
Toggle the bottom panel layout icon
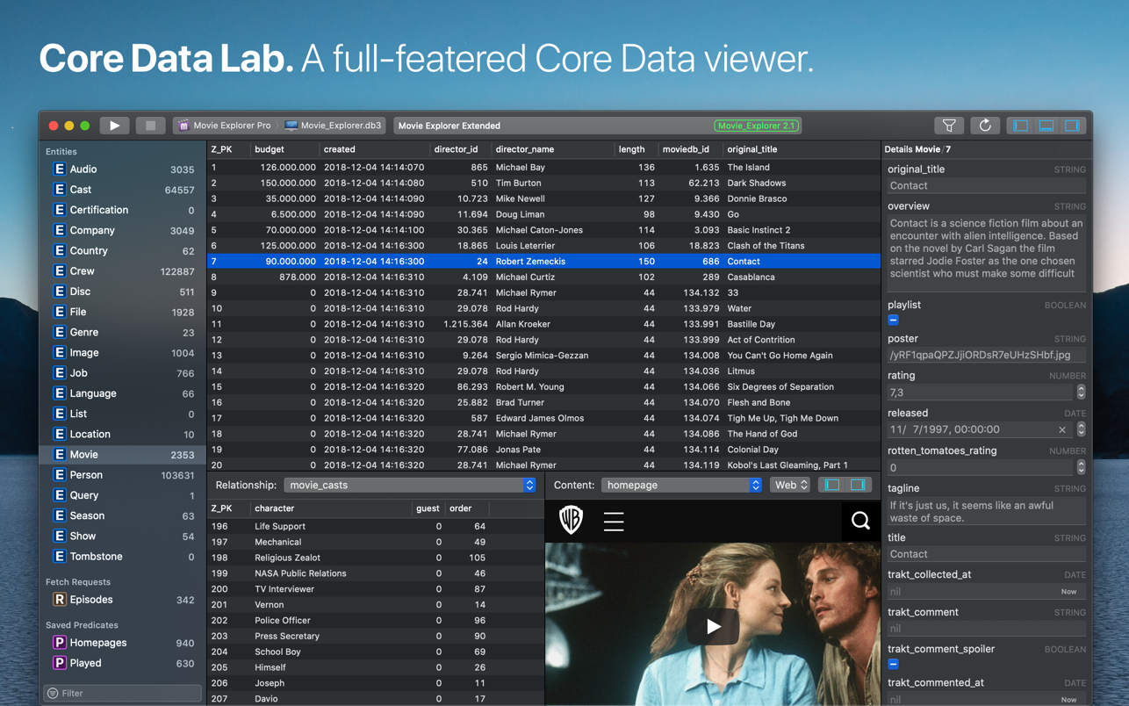(1046, 126)
